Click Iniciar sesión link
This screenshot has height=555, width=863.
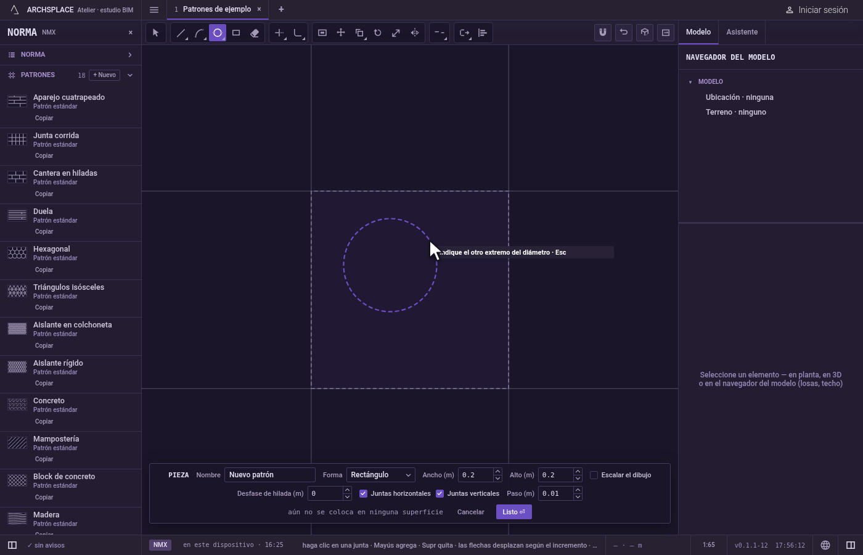click(x=817, y=10)
